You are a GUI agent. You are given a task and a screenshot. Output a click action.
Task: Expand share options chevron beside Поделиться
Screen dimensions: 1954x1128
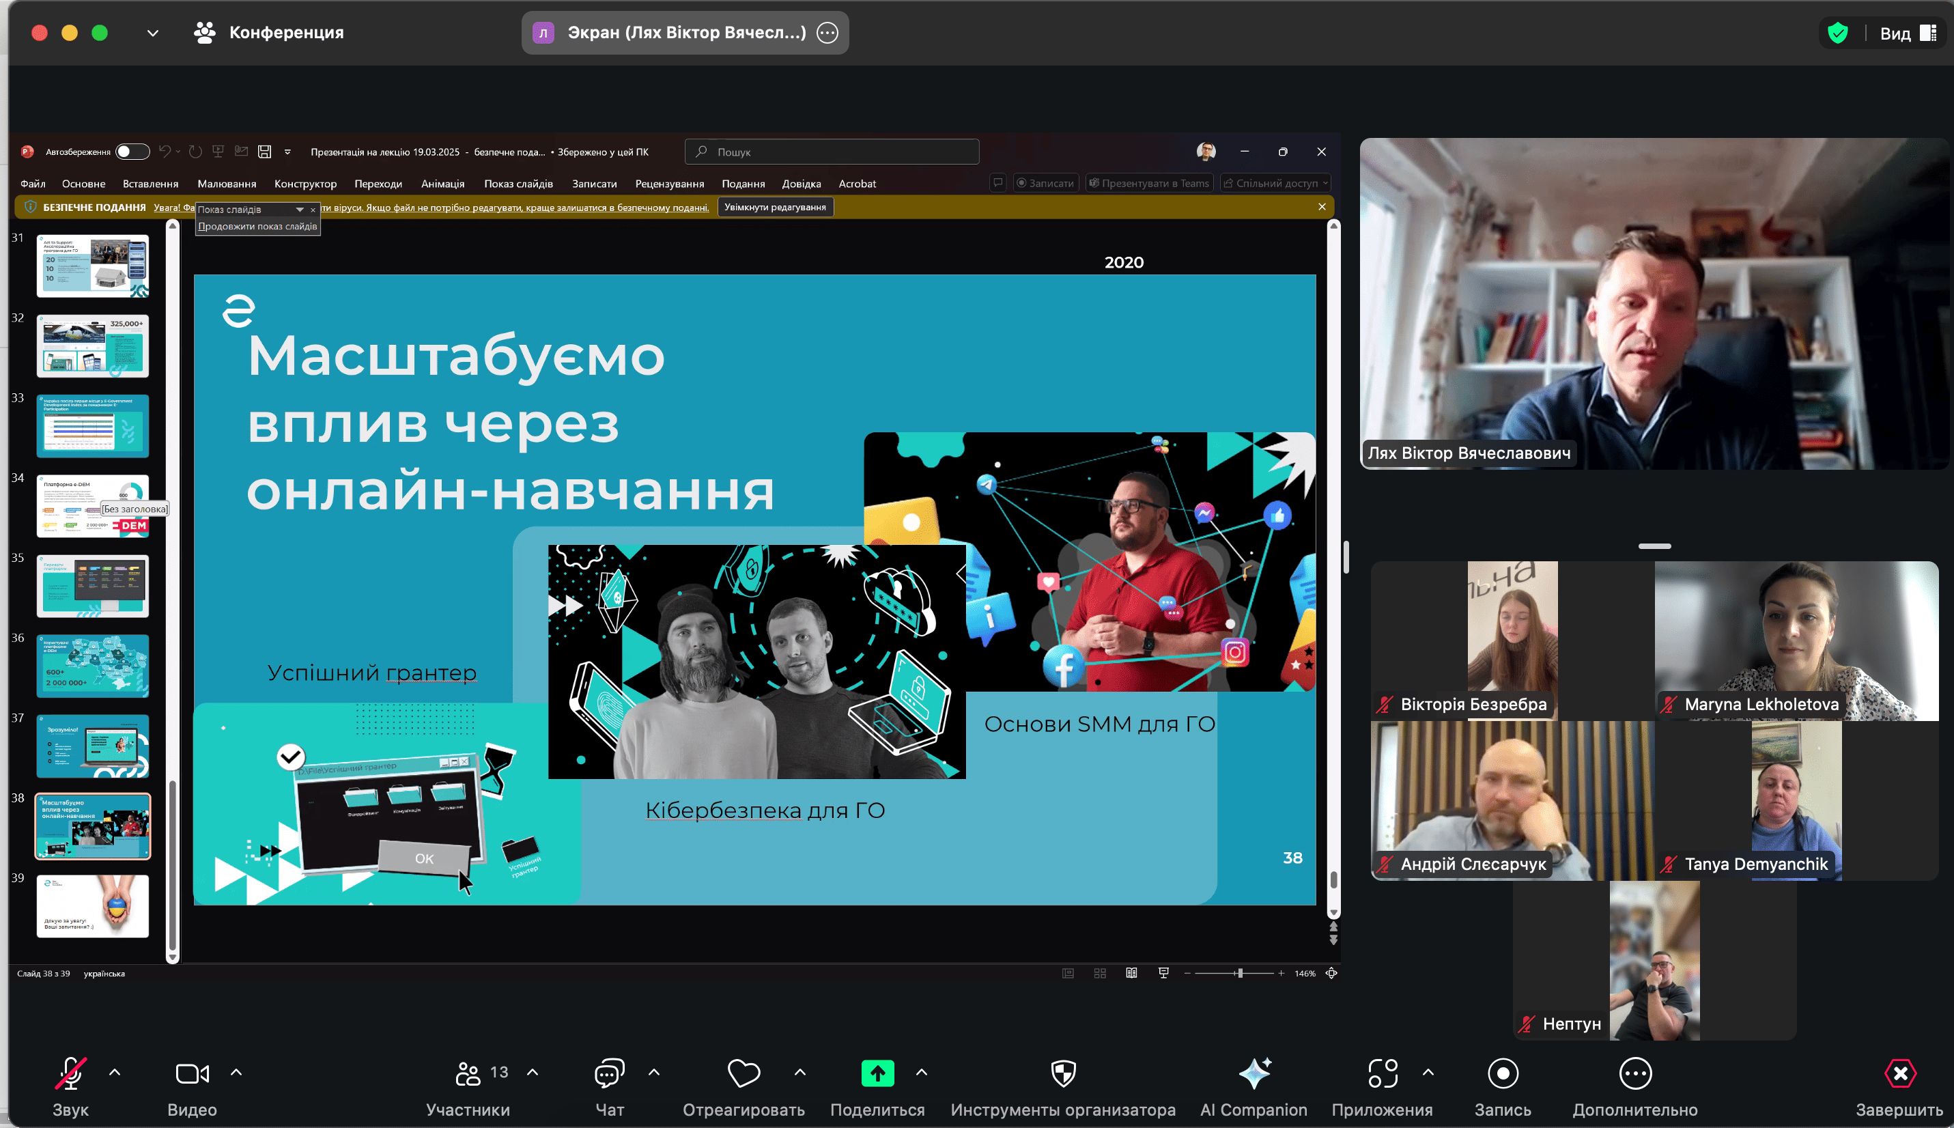point(921,1073)
